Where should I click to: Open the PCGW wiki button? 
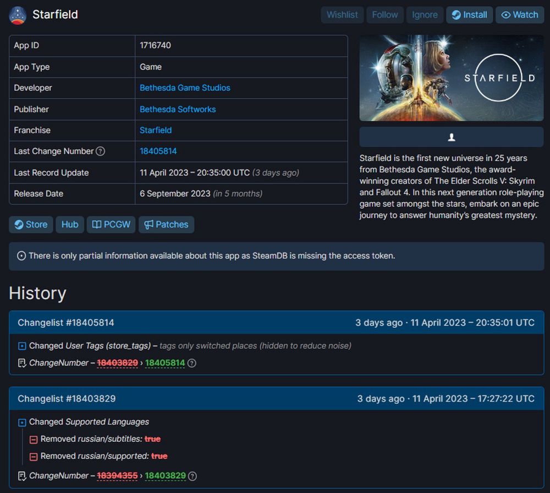111,225
